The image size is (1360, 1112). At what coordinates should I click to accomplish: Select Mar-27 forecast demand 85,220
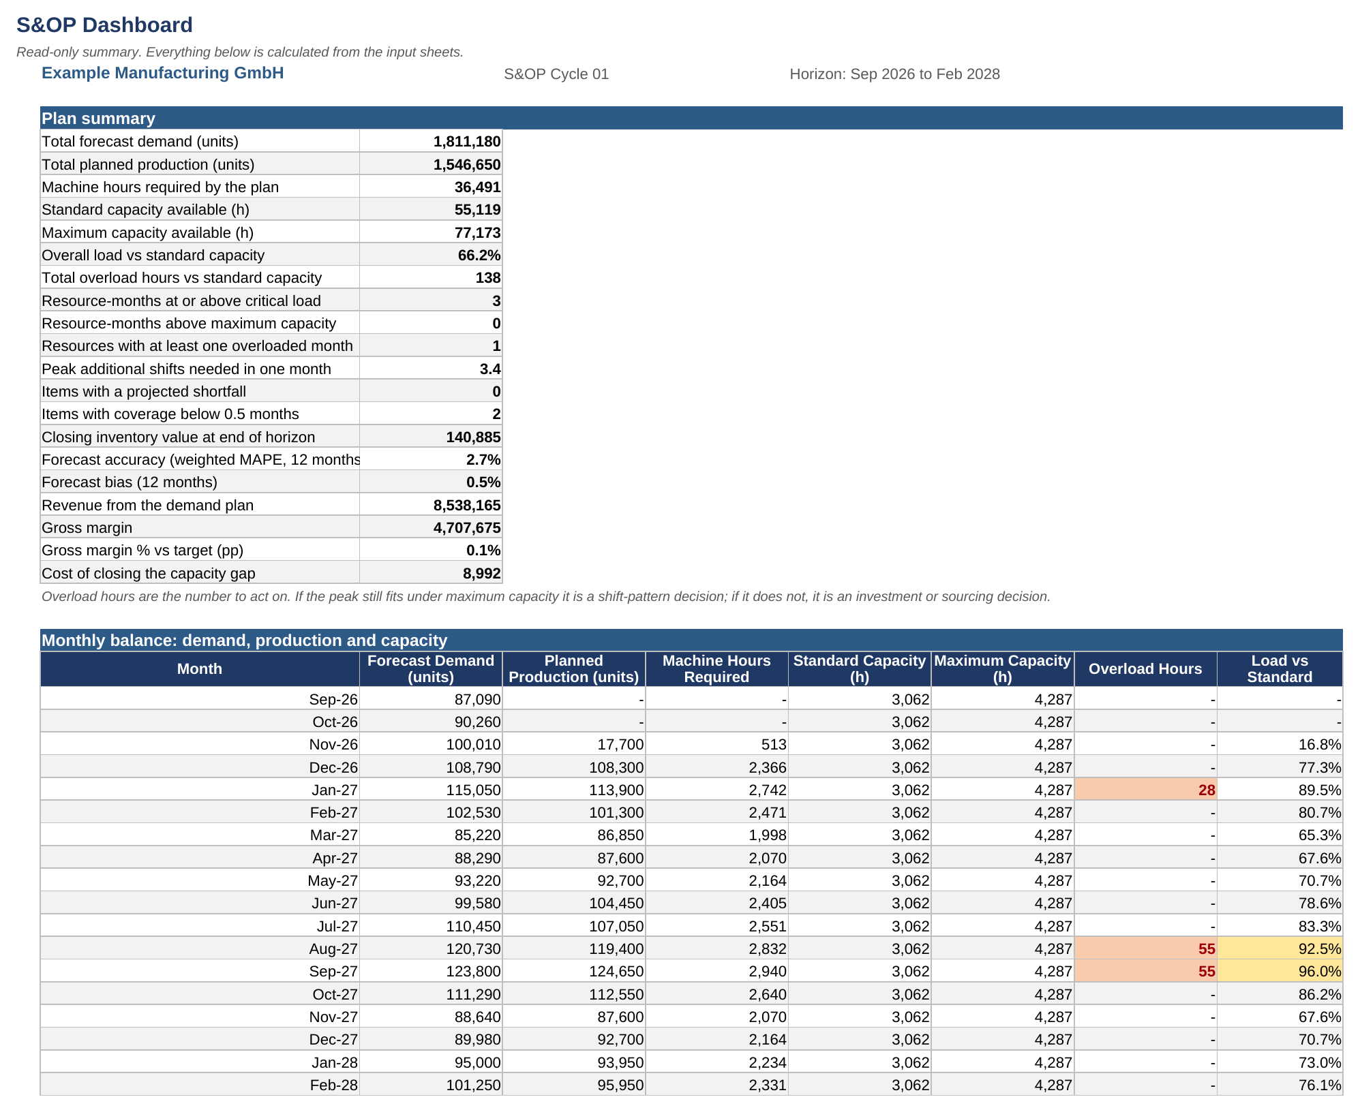tap(431, 835)
